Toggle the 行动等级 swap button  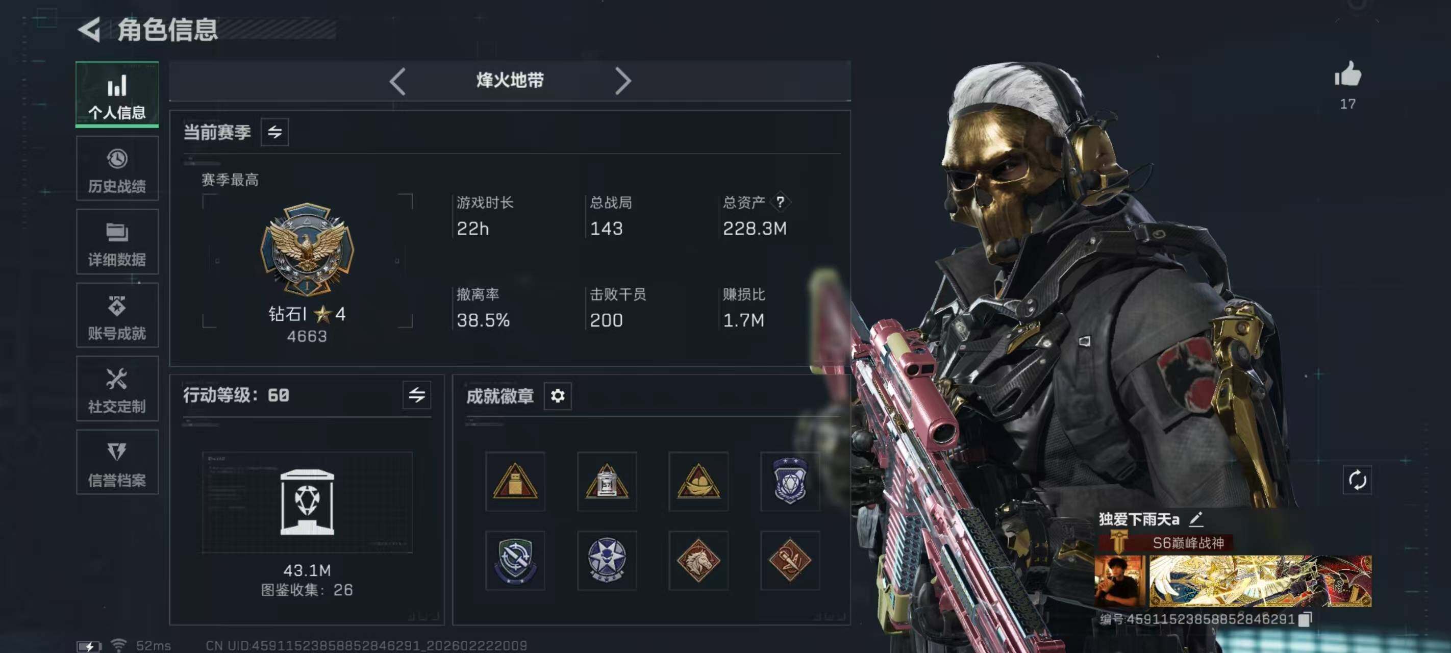417,394
